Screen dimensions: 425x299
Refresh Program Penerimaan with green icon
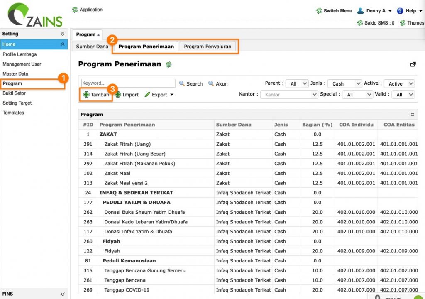click(169, 64)
